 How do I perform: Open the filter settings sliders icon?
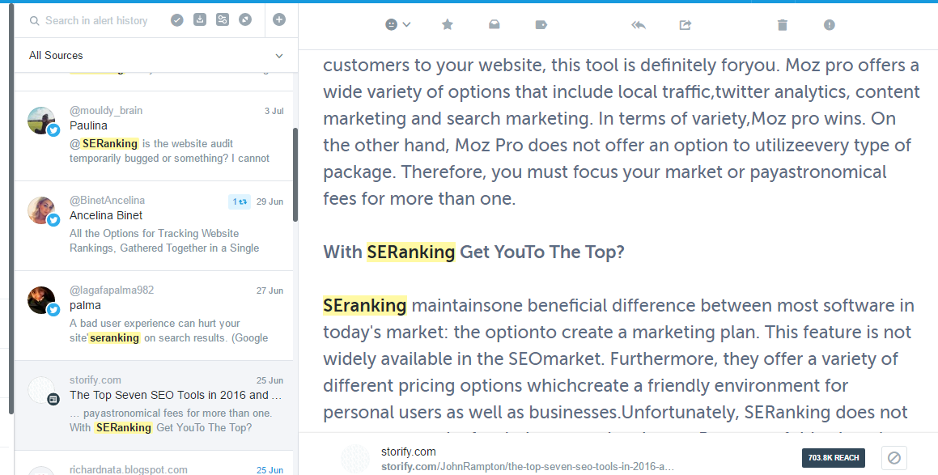(223, 20)
